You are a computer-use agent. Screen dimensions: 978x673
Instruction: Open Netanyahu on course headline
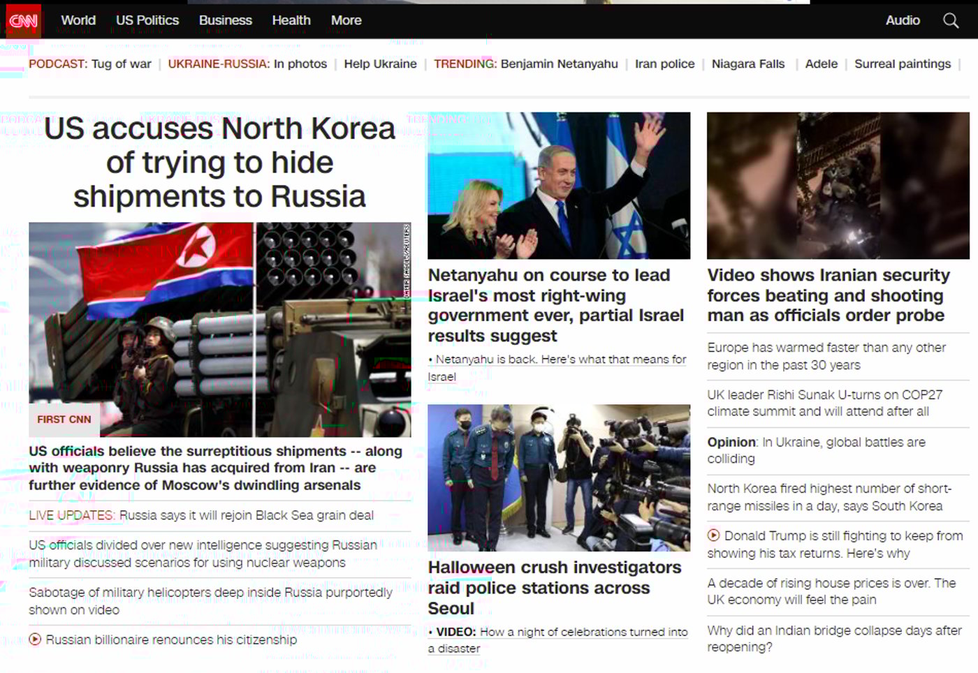(556, 305)
